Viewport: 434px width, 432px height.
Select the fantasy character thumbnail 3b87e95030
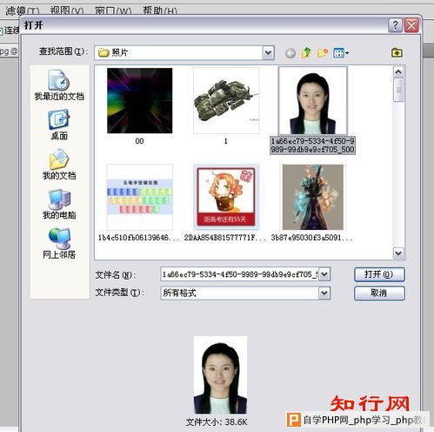pos(312,197)
